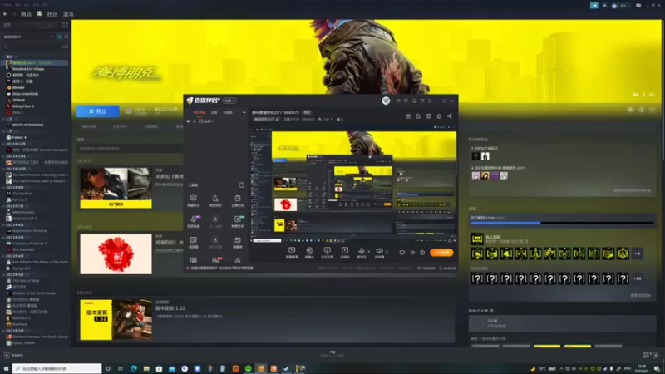The width and height of the screenshot is (665, 374).
Task: Show +16 more locked achievements
Action: [637, 278]
